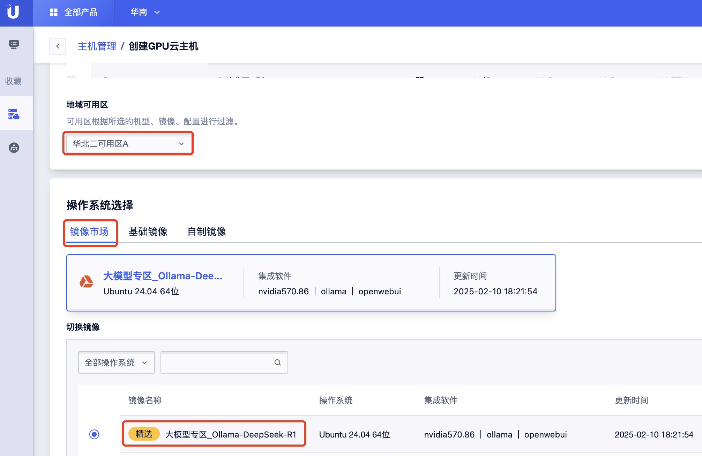The image size is (702, 456).
Task: Click the back arrow button
Action: 58,46
